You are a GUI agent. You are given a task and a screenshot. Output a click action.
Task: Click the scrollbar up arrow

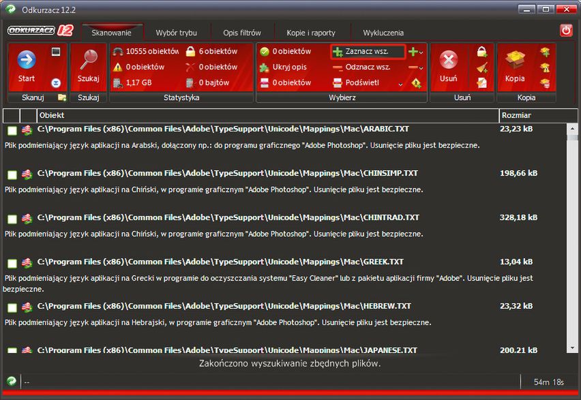573,128
